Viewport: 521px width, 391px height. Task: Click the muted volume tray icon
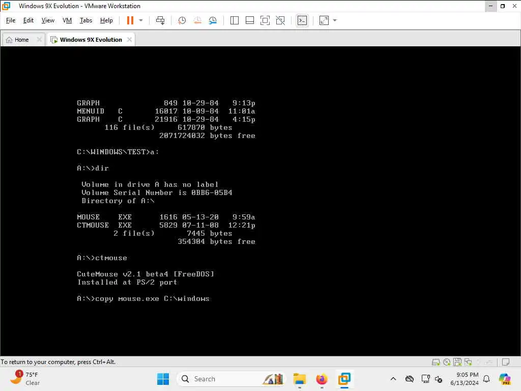coord(439,379)
